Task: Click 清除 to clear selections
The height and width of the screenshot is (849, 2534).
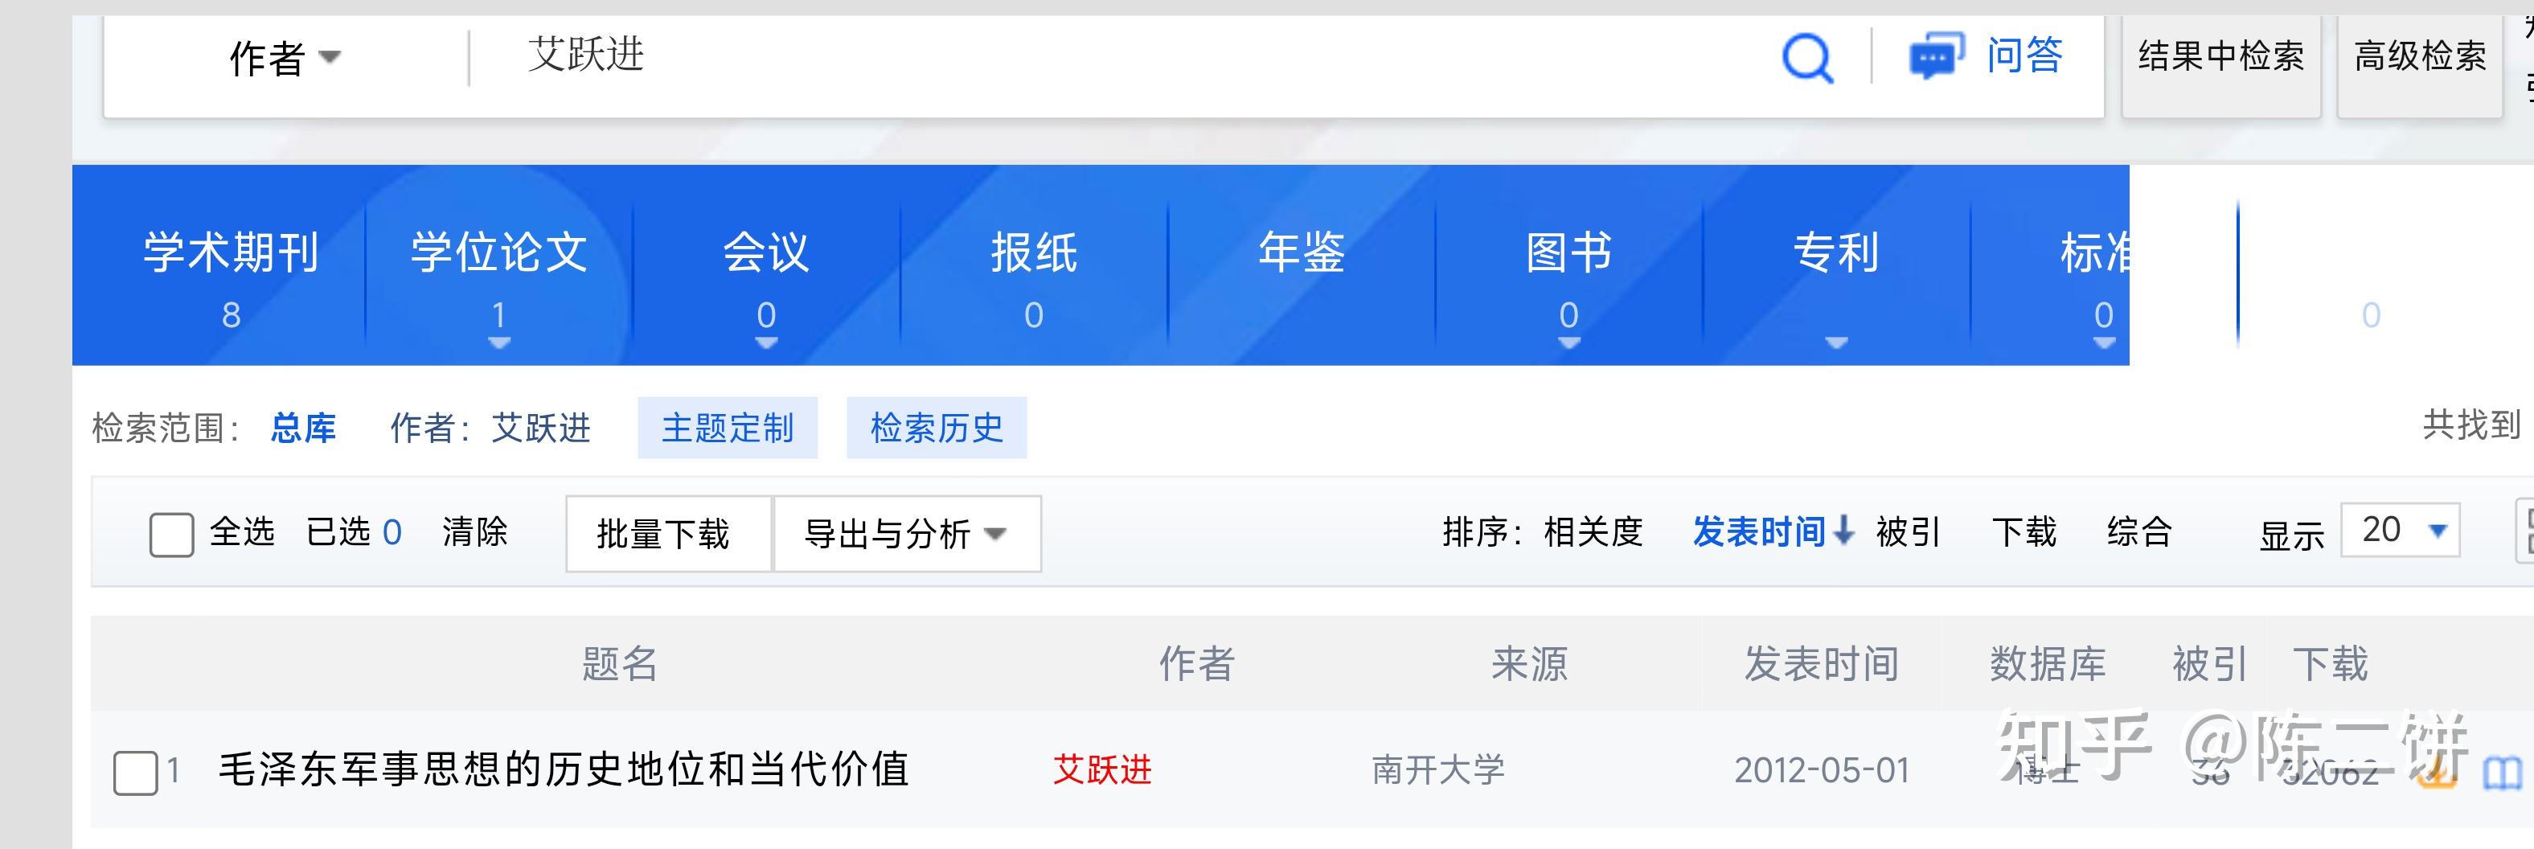Action: click(x=475, y=532)
